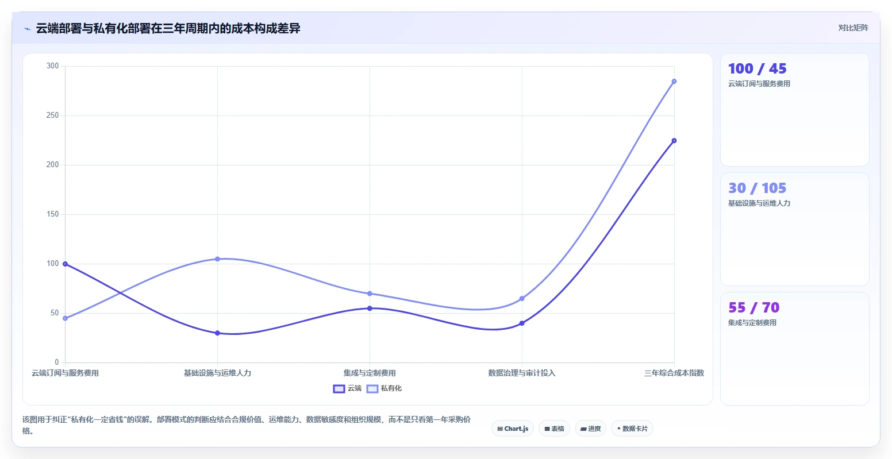Click the 集成与定制费用 caption in the third data card

click(752, 323)
